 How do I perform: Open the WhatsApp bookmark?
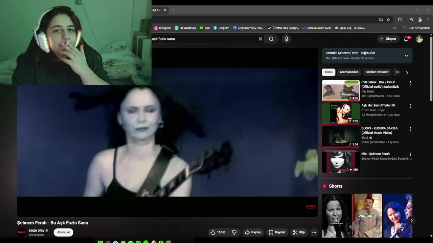185,28
